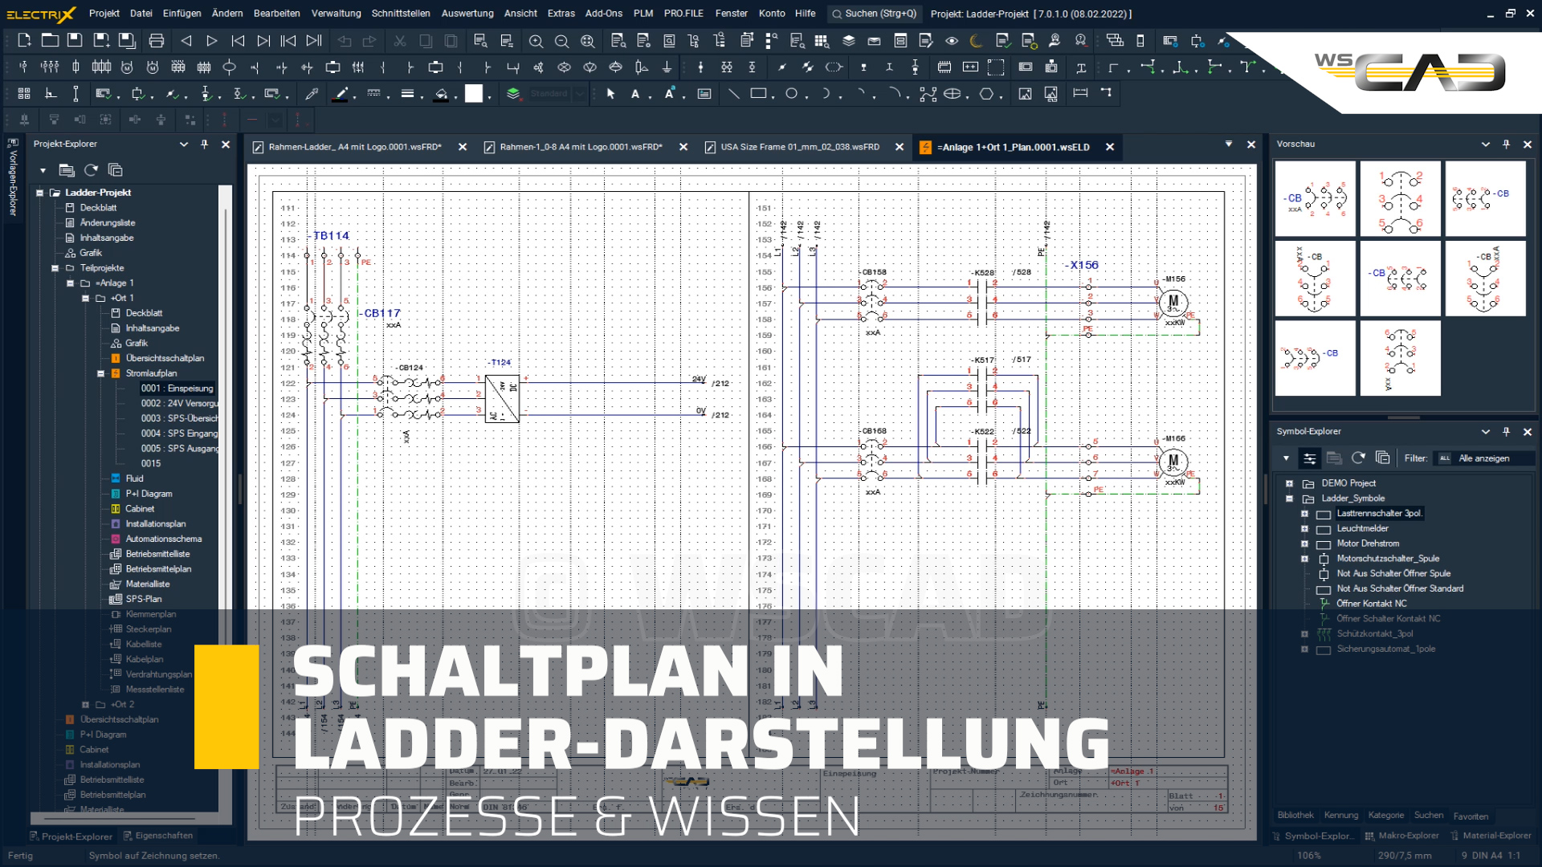Activate the text tool (A) in the toolbar
The width and height of the screenshot is (1542, 867).
point(635,94)
